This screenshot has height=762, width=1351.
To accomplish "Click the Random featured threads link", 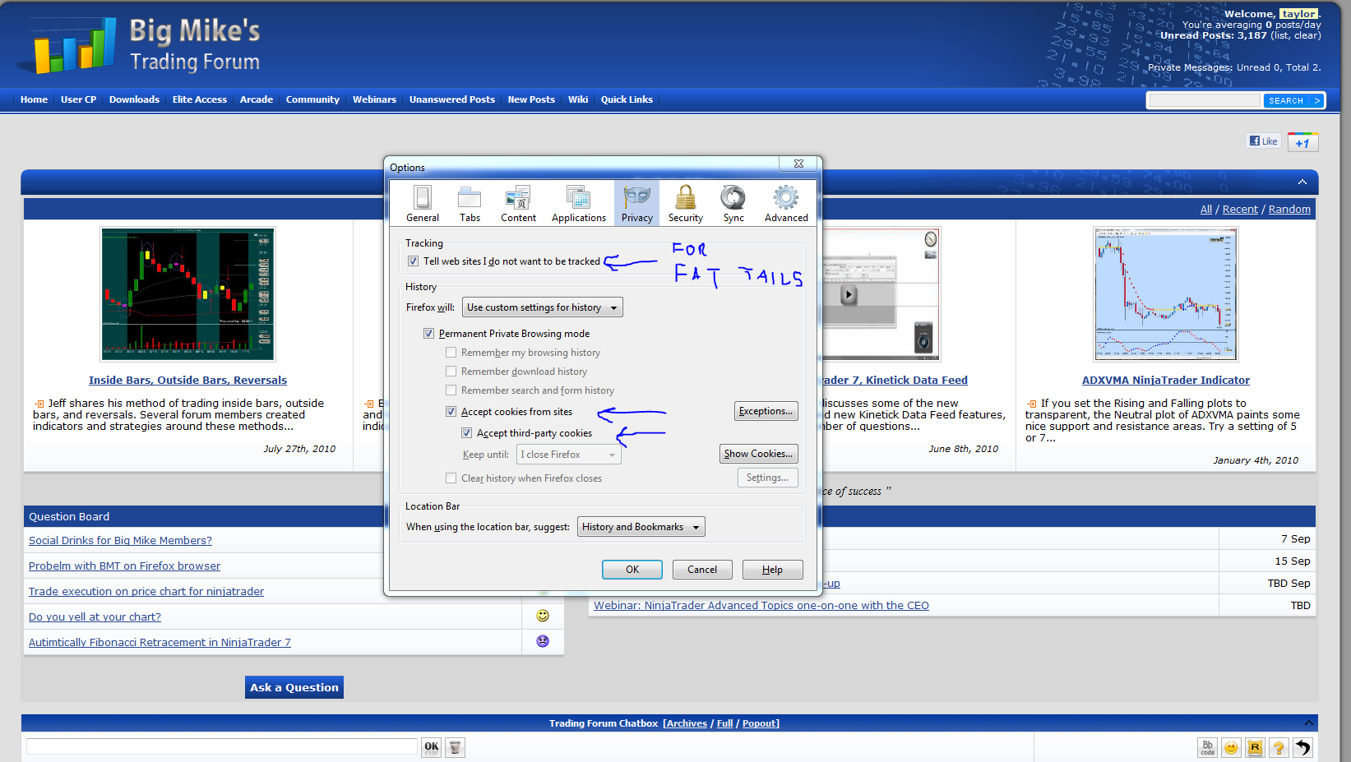I will pos(1289,209).
